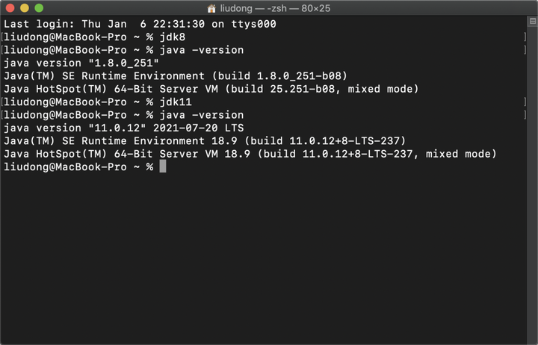Click the Runtime Environment 18.9 line

coord(204,140)
